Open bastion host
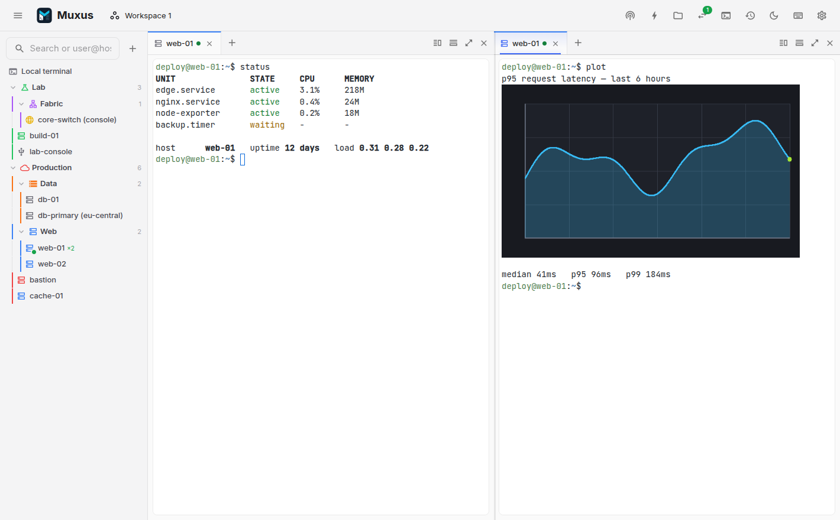The width and height of the screenshot is (840, 520). click(43, 280)
